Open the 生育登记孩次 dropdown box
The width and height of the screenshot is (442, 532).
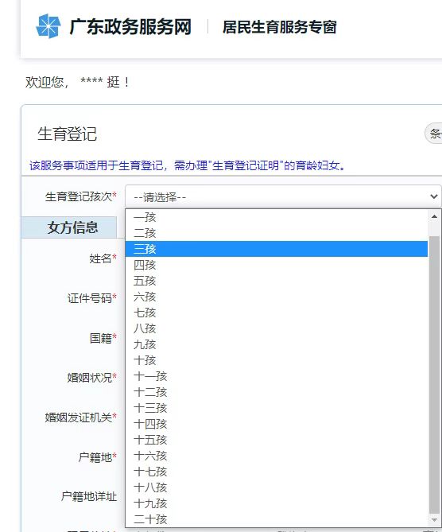283,196
